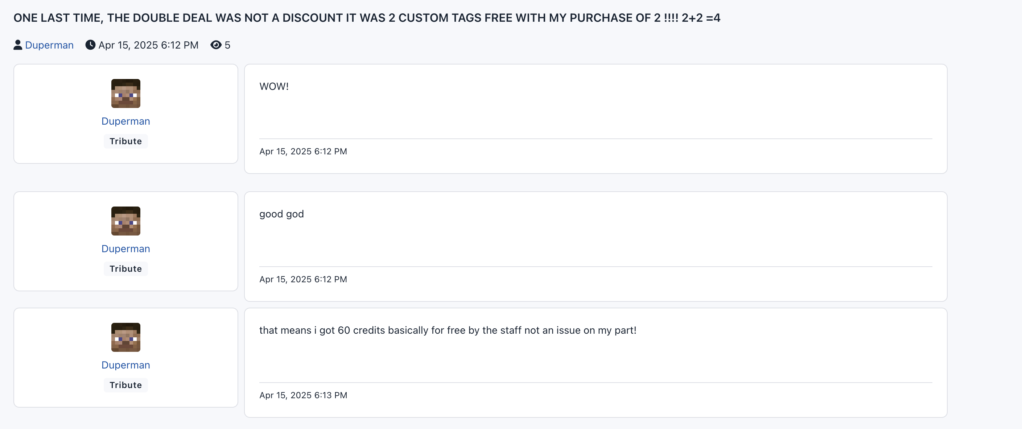Click the '60 credits' post message text
The width and height of the screenshot is (1022, 429).
point(448,330)
